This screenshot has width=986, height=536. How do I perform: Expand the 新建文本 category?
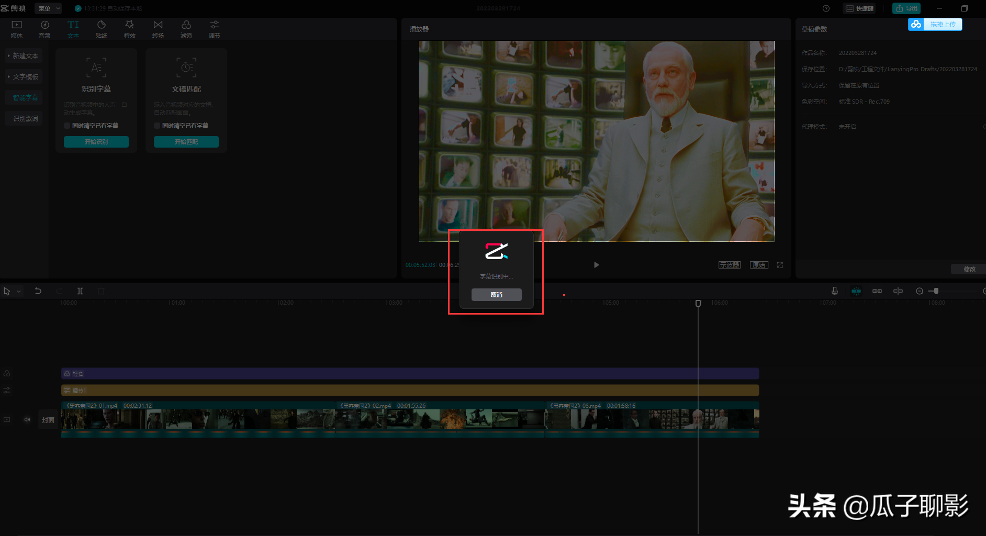pyautogui.click(x=24, y=55)
